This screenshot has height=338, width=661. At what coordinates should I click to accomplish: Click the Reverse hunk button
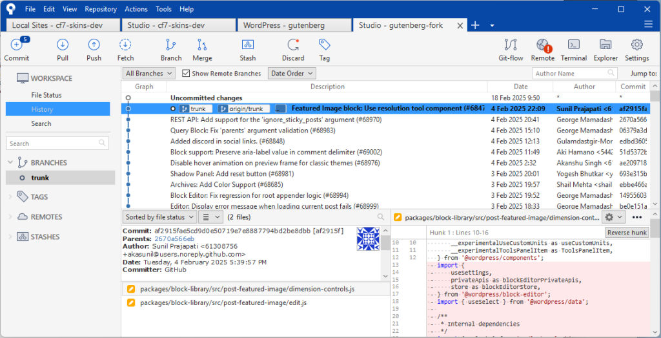coord(626,233)
